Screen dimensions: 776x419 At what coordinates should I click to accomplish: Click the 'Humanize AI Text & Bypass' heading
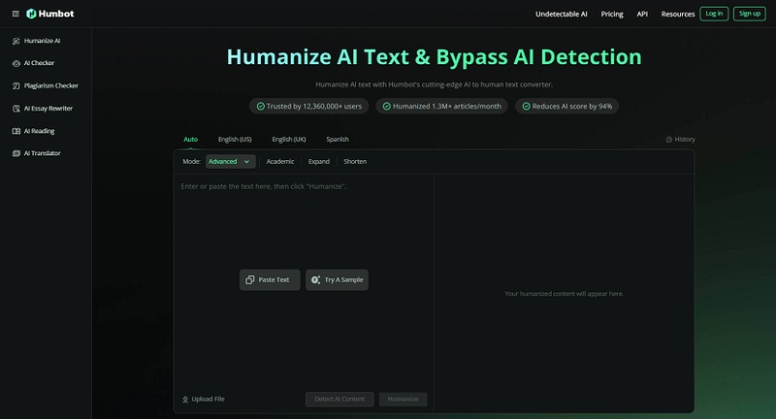coord(434,57)
